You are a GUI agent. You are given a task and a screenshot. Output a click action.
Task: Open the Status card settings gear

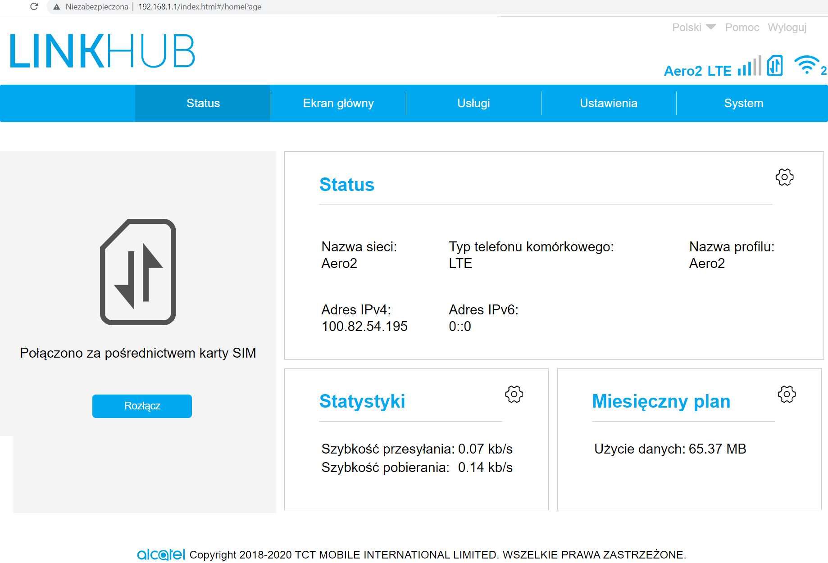784,177
